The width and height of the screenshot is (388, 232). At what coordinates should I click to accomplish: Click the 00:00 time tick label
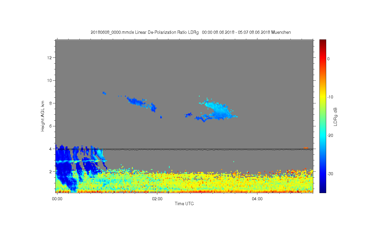57,199
